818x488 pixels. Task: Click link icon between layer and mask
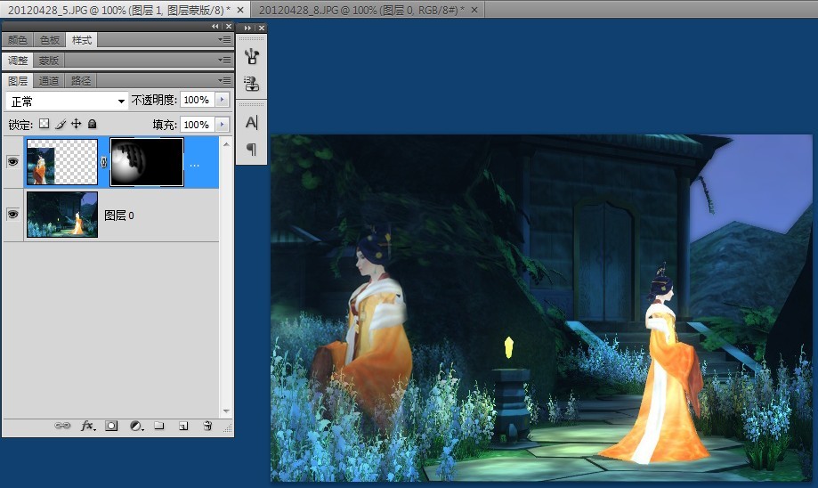104,162
